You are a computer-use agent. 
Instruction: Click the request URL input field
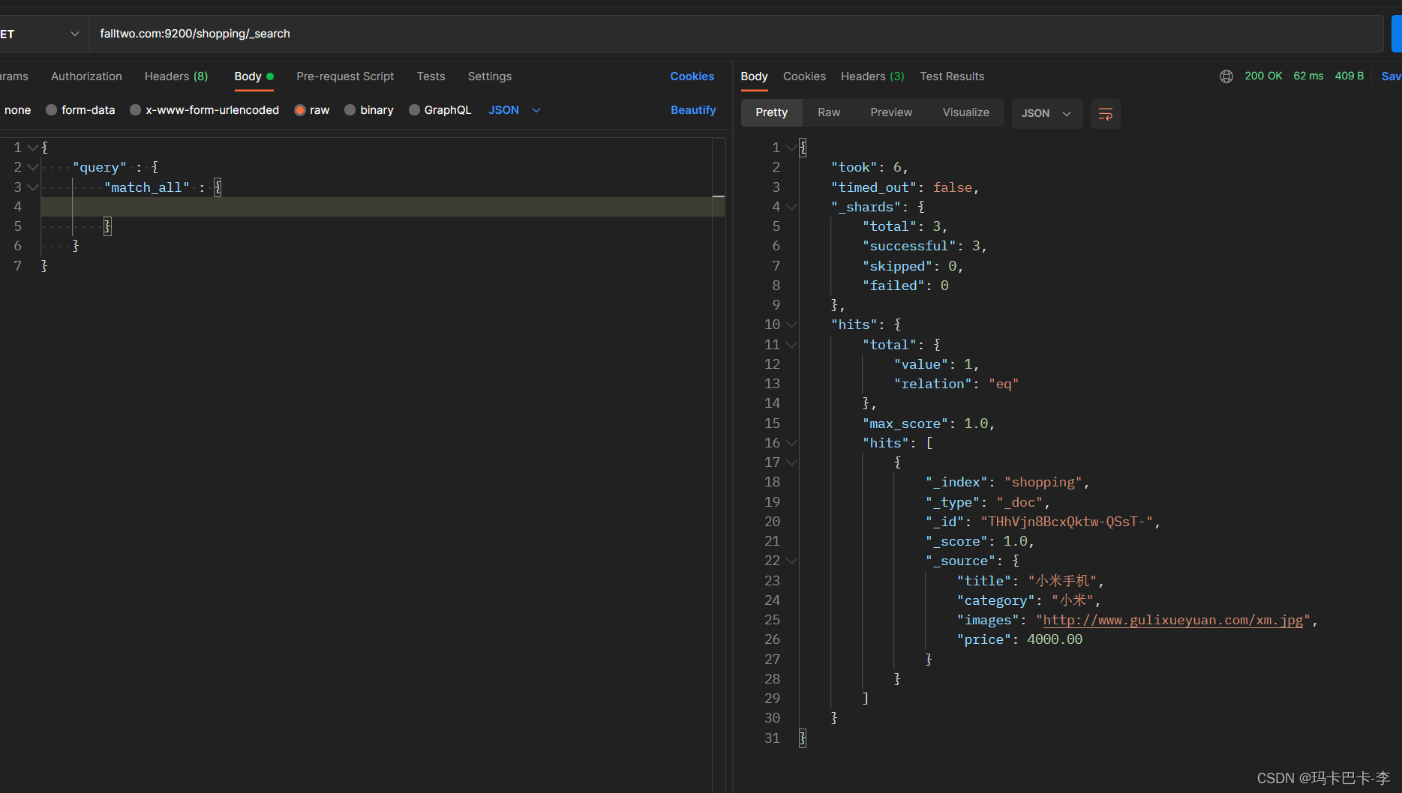[737, 34]
